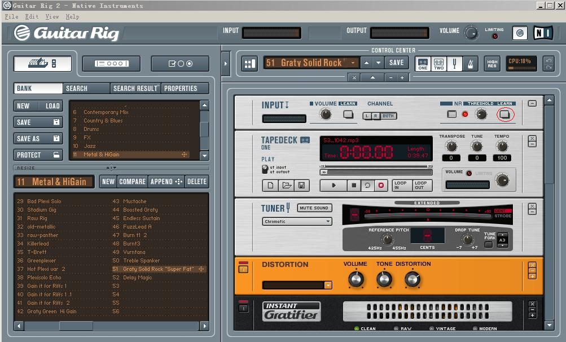This screenshot has height=342, width=566.
Task: Click the MUTE SOUND tuner button
Action: [x=314, y=208]
